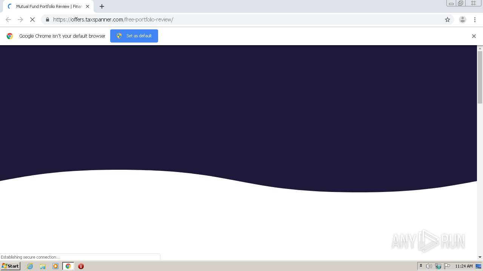This screenshot has height=271, width=483.
Task: Focus the address bar URL
Action: click(113, 20)
